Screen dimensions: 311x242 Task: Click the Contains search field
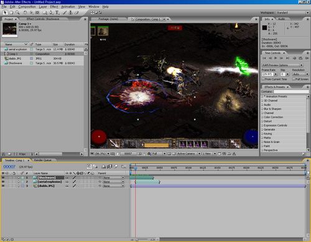[291, 91]
